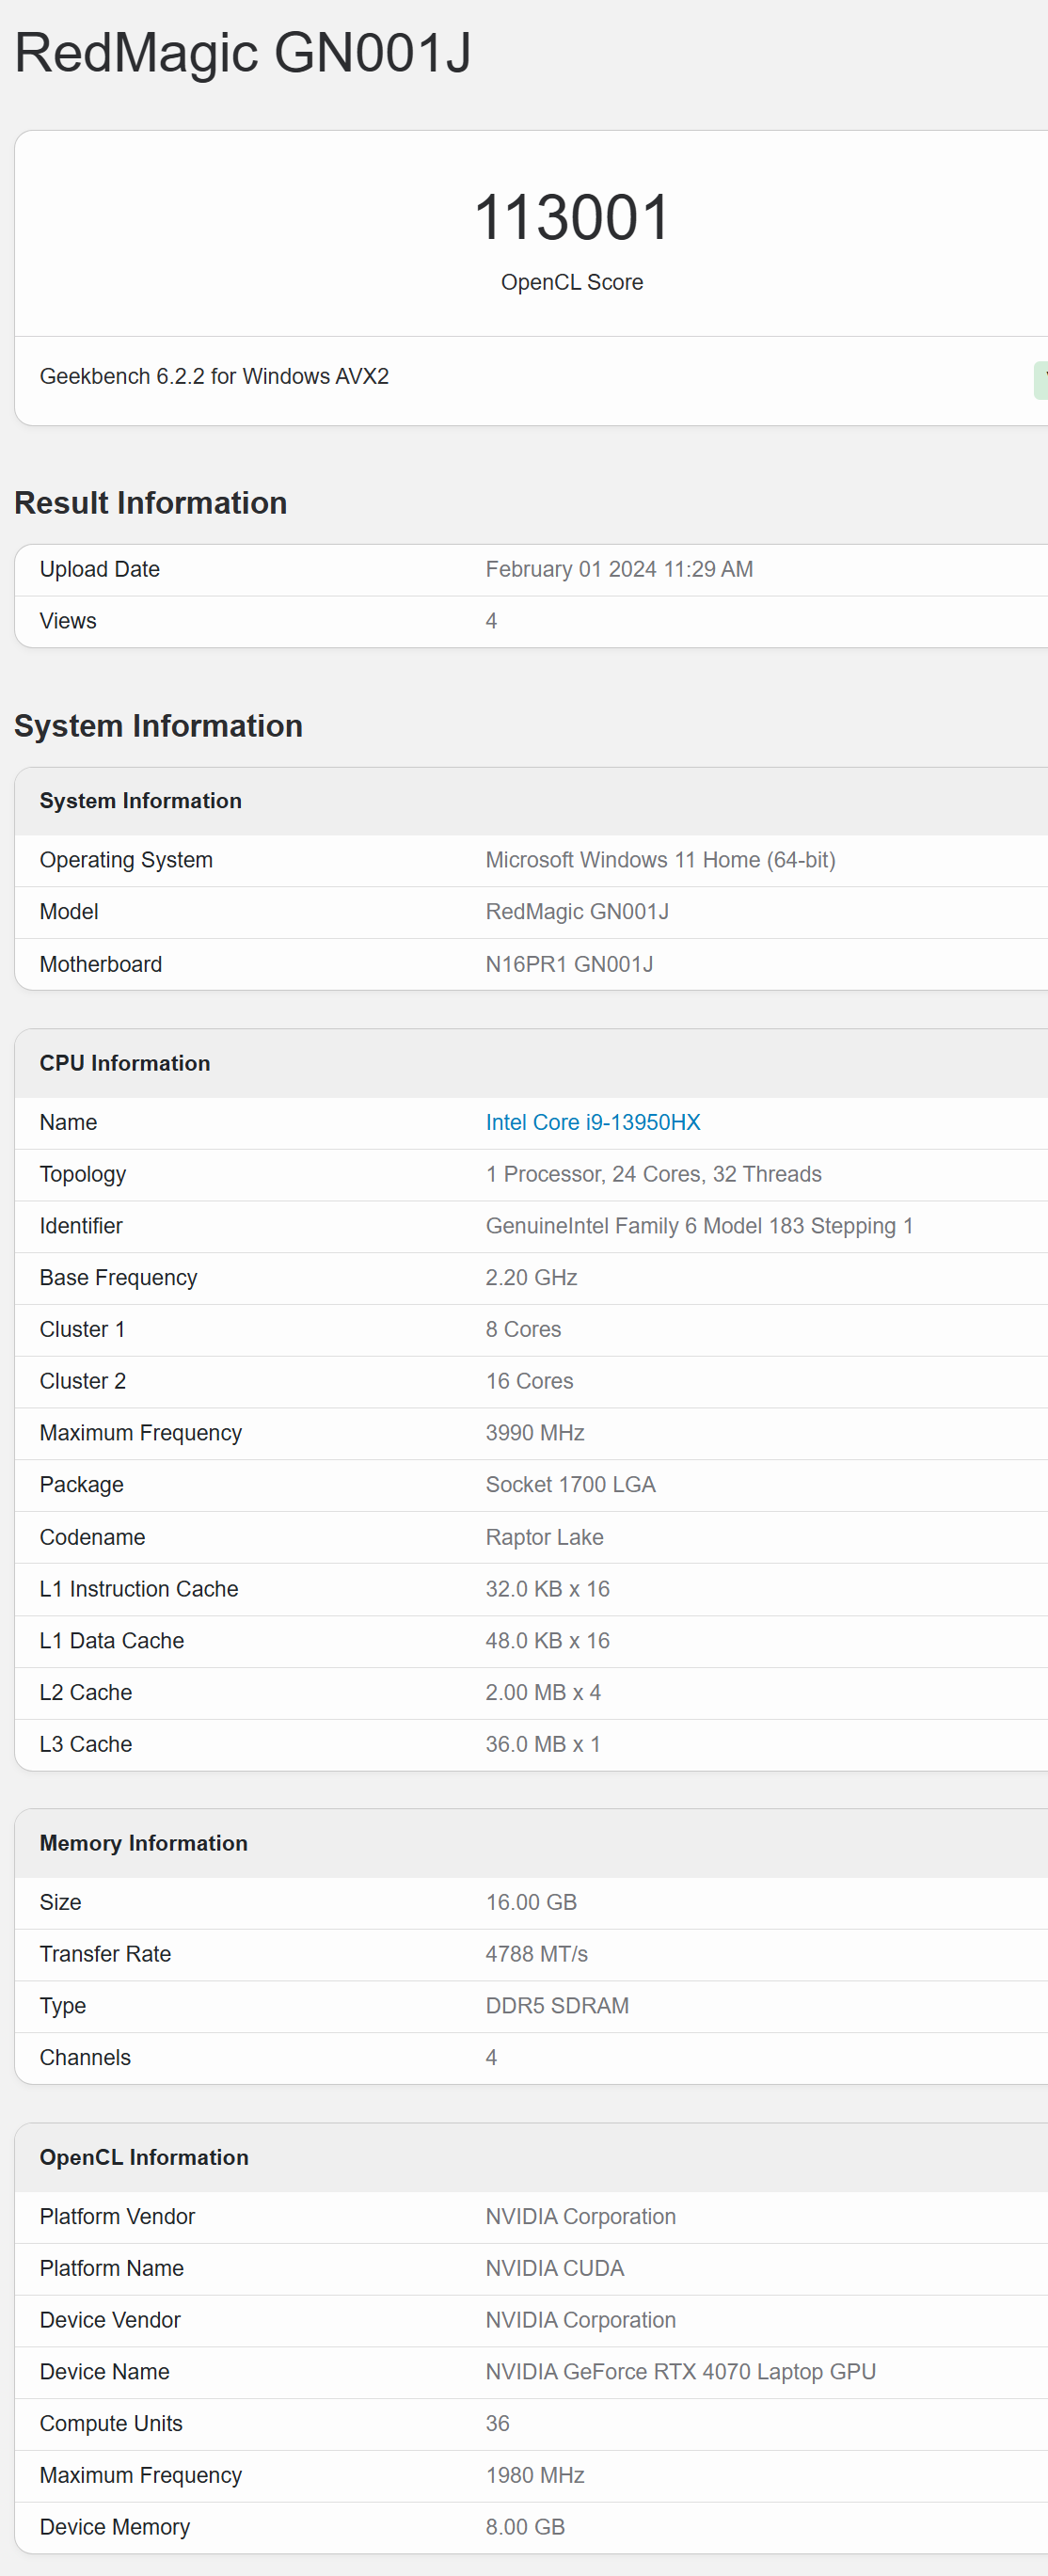Image resolution: width=1048 pixels, height=2576 pixels.
Task: Select the Microsoft Windows 11 Home operating system value
Action: [661, 860]
